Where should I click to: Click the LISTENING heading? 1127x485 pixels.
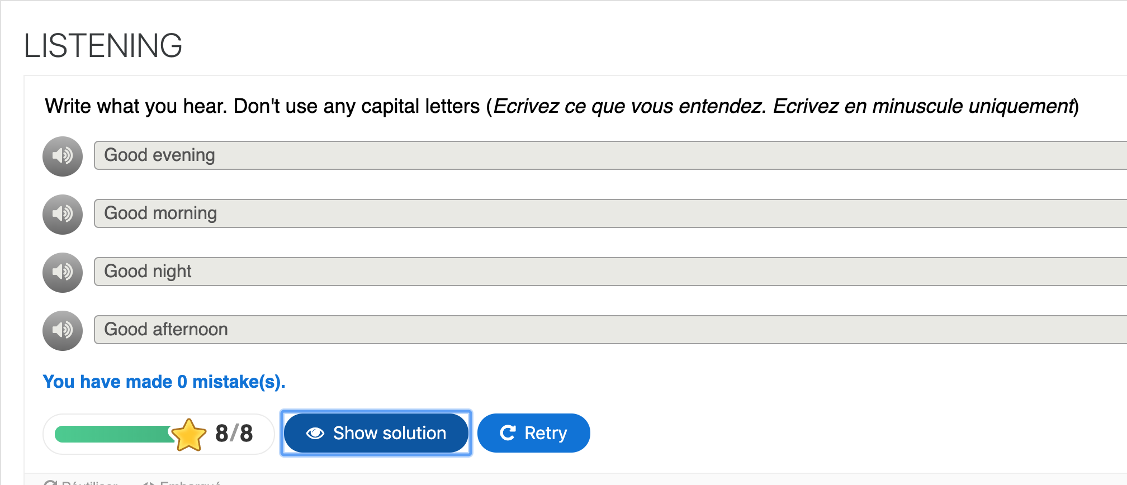103,45
